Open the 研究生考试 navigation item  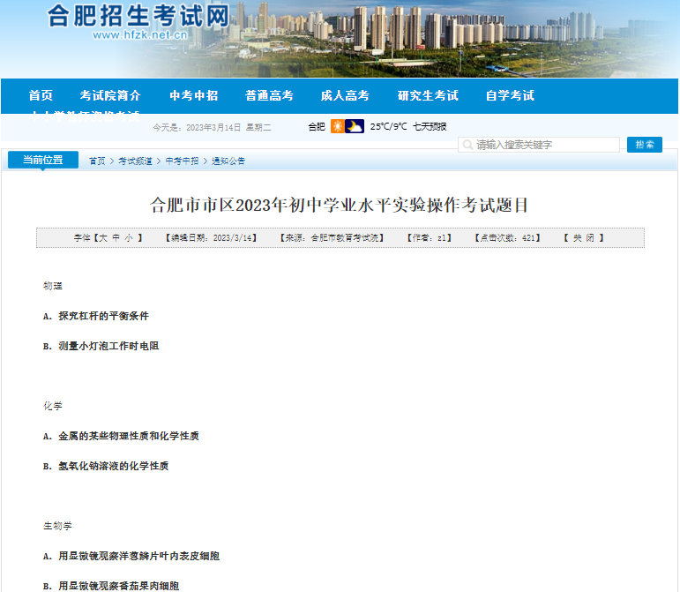point(428,95)
